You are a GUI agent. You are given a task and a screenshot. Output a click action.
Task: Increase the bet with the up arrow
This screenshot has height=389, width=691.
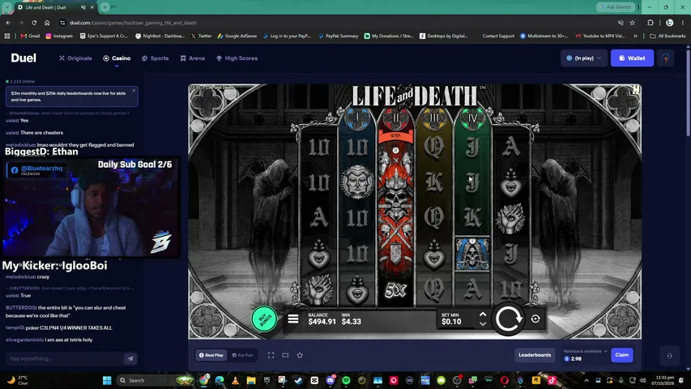tap(483, 314)
